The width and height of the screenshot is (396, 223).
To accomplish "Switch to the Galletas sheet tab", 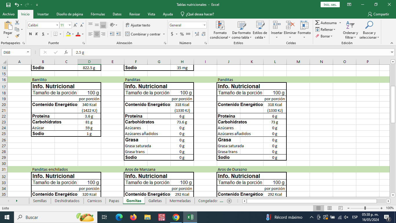I will [155, 201].
